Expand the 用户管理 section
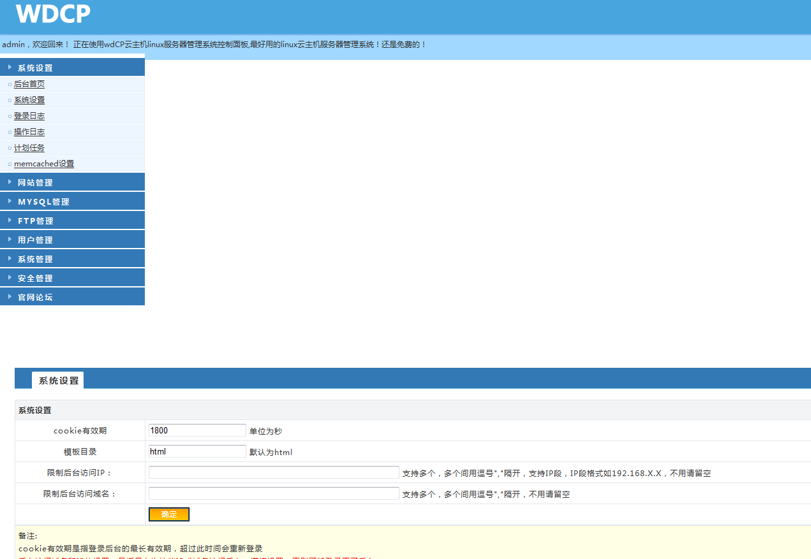This screenshot has height=559, width=811. (x=35, y=240)
